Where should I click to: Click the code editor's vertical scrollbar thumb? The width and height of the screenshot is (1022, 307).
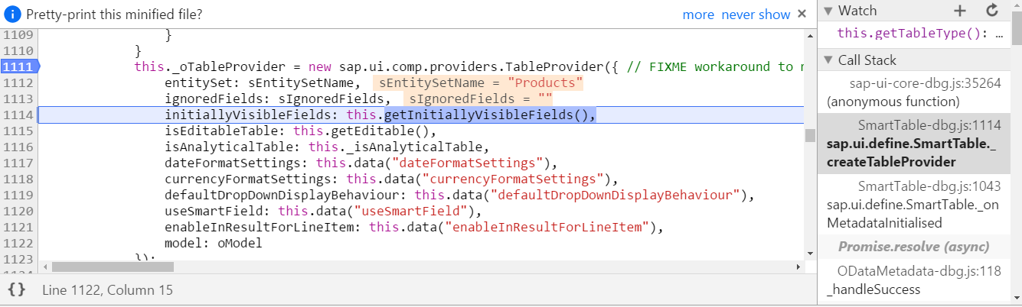click(809, 135)
